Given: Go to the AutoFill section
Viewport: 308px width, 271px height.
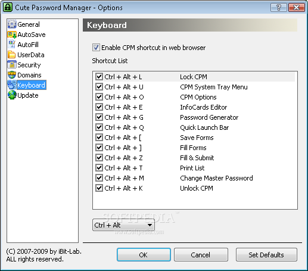Looking at the screenshot, I should click(28, 45).
